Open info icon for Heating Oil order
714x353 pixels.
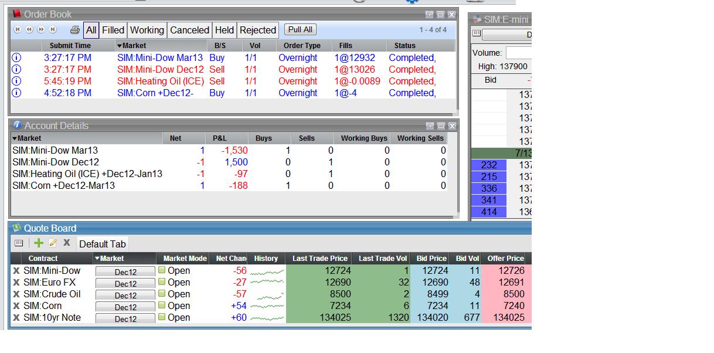16,81
